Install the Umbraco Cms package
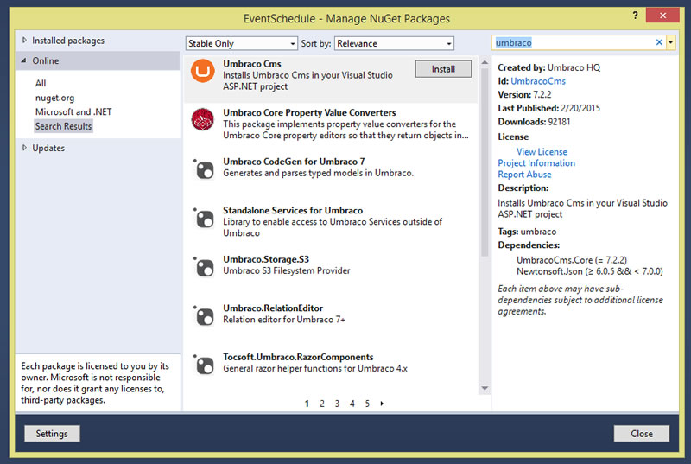Screen dimensions: 691x464 [443, 69]
